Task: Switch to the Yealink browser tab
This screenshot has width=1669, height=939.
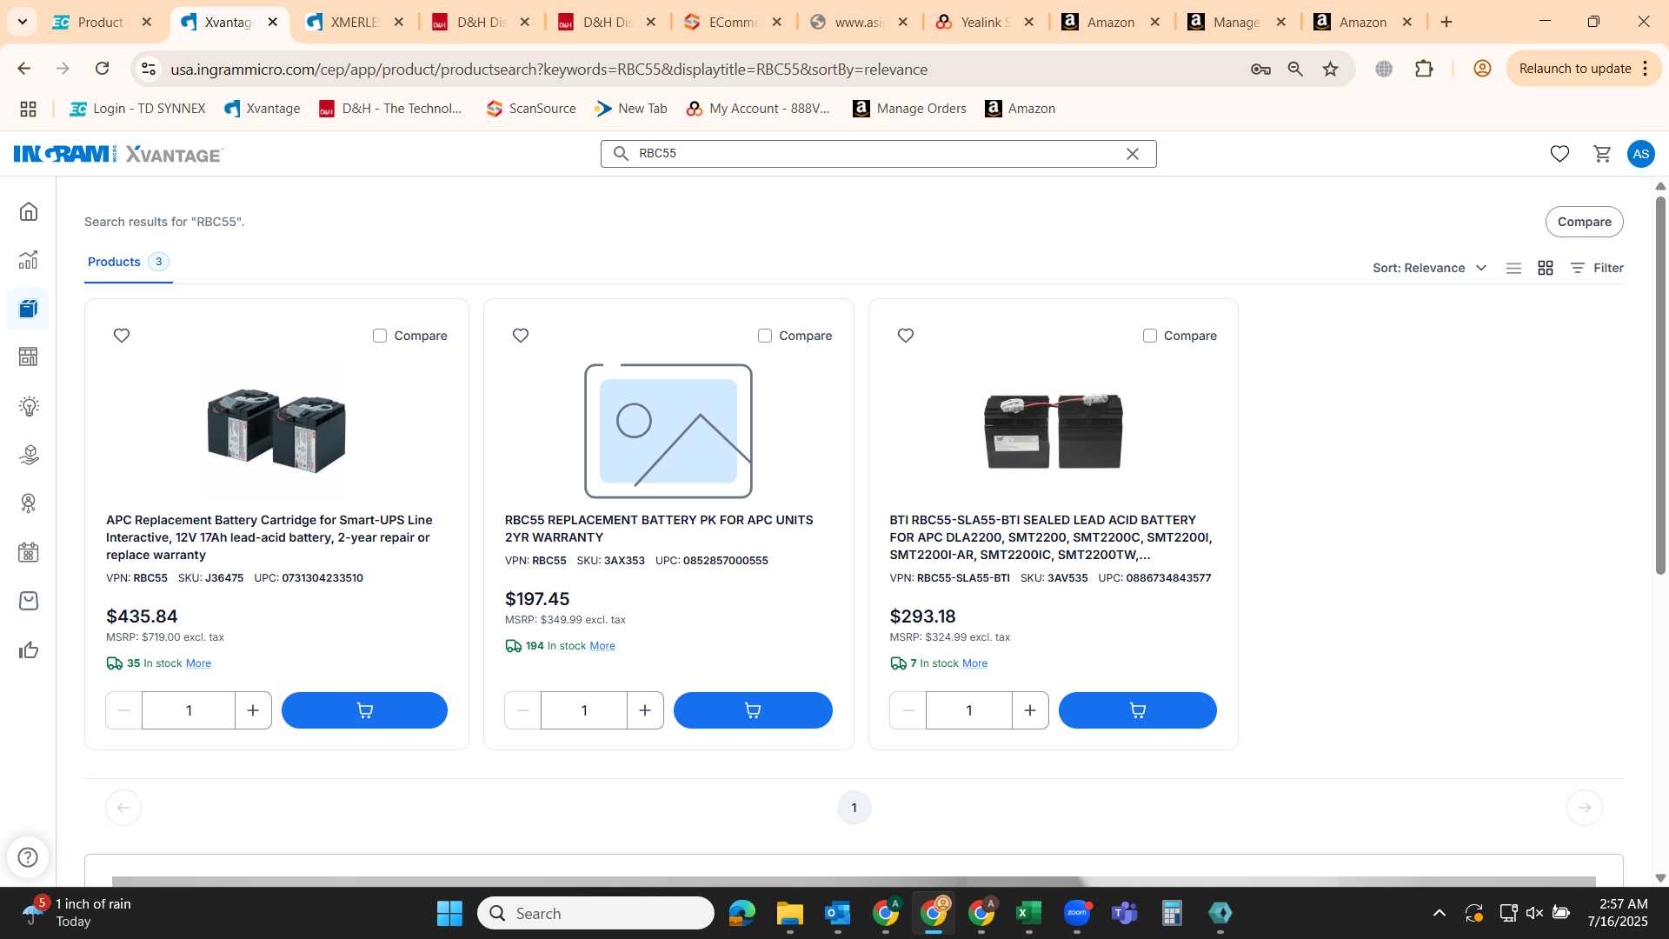Action: (985, 23)
